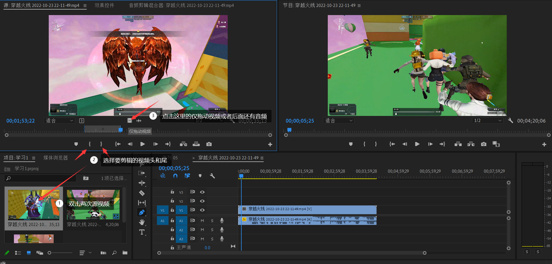Click the Insert button in Source monitor
Image resolution: width=552 pixels, height=264 pixels.
pyautogui.click(x=183, y=144)
